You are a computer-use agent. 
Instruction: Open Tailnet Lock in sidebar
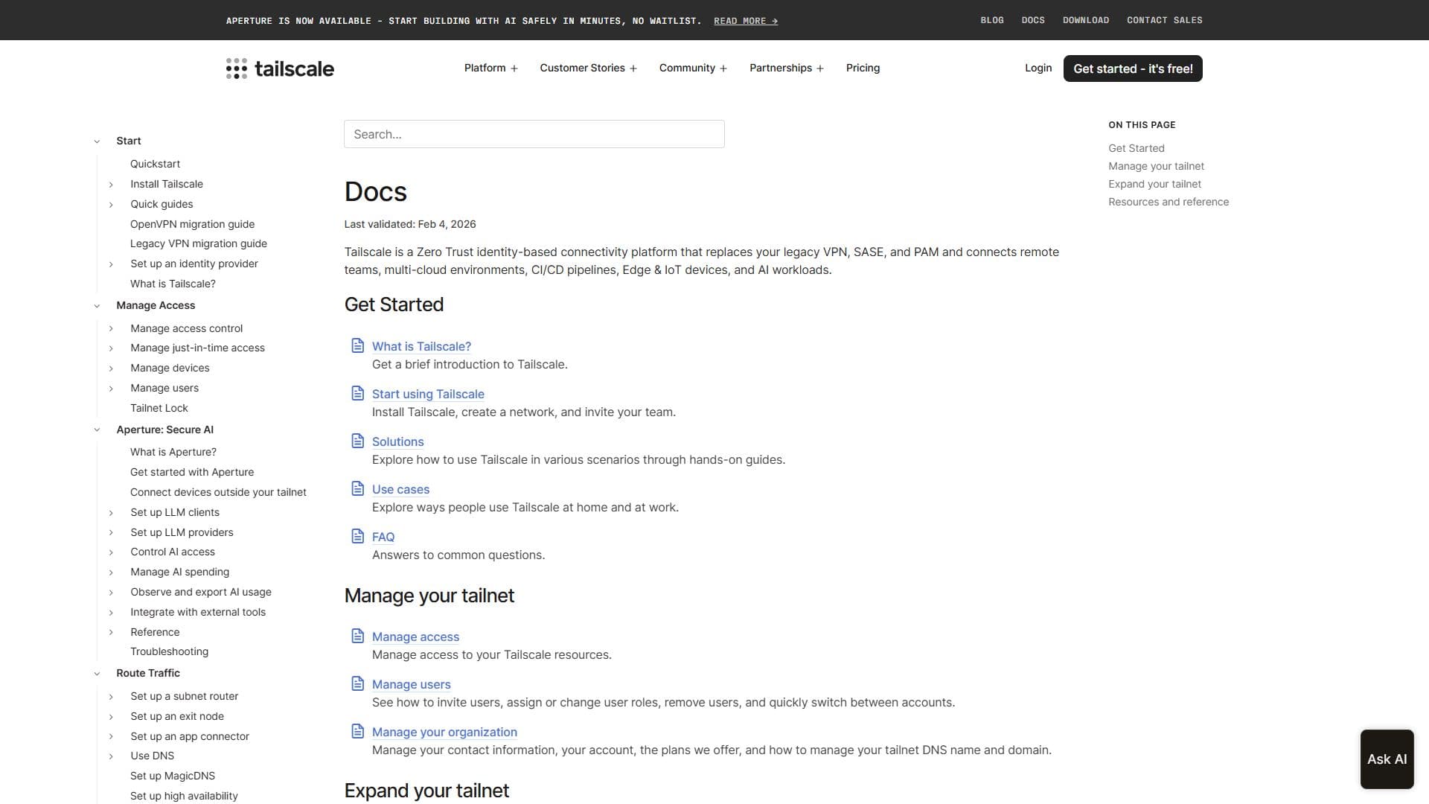(159, 408)
